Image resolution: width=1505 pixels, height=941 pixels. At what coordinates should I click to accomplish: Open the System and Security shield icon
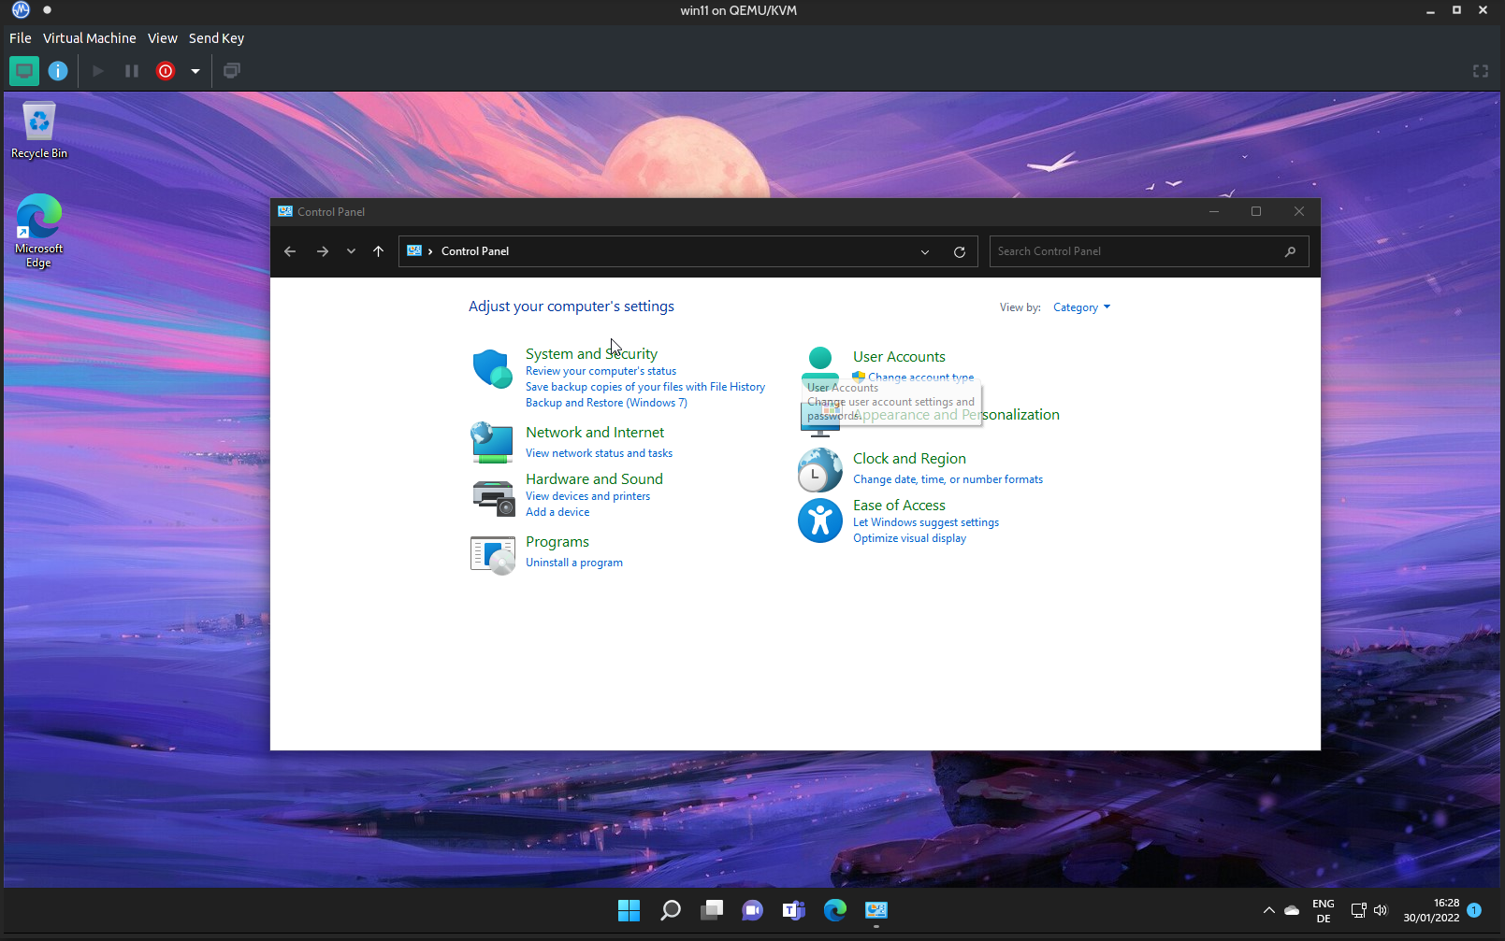(x=492, y=369)
